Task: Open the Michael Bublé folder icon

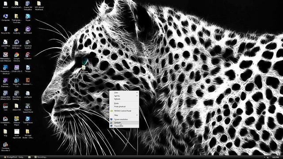Action: tap(28, 134)
